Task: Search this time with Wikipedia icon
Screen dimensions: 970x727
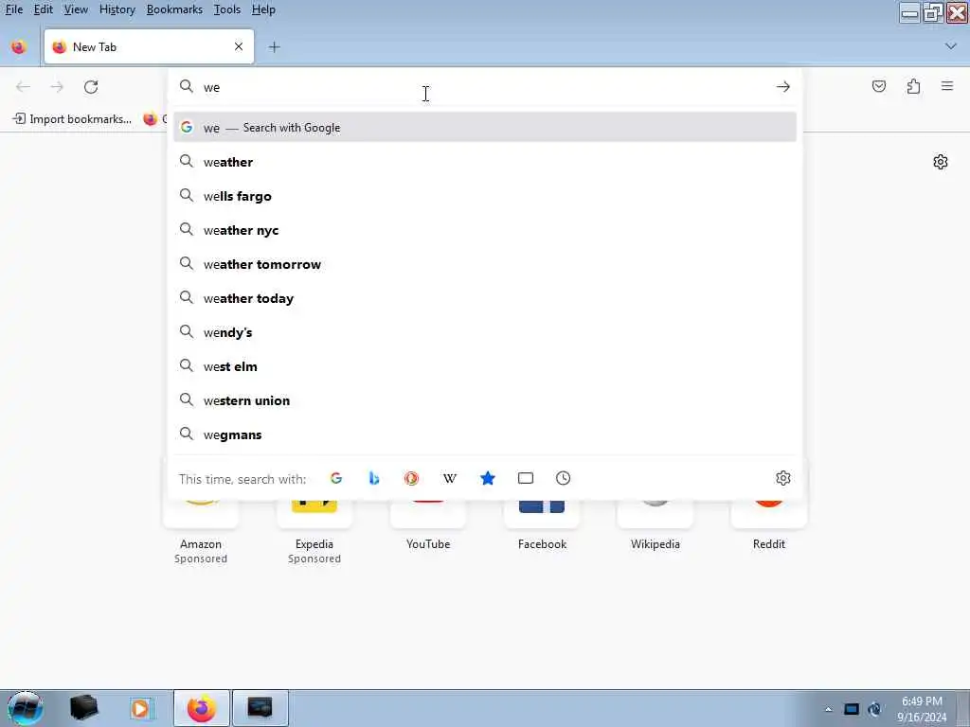Action: pos(450,478)
